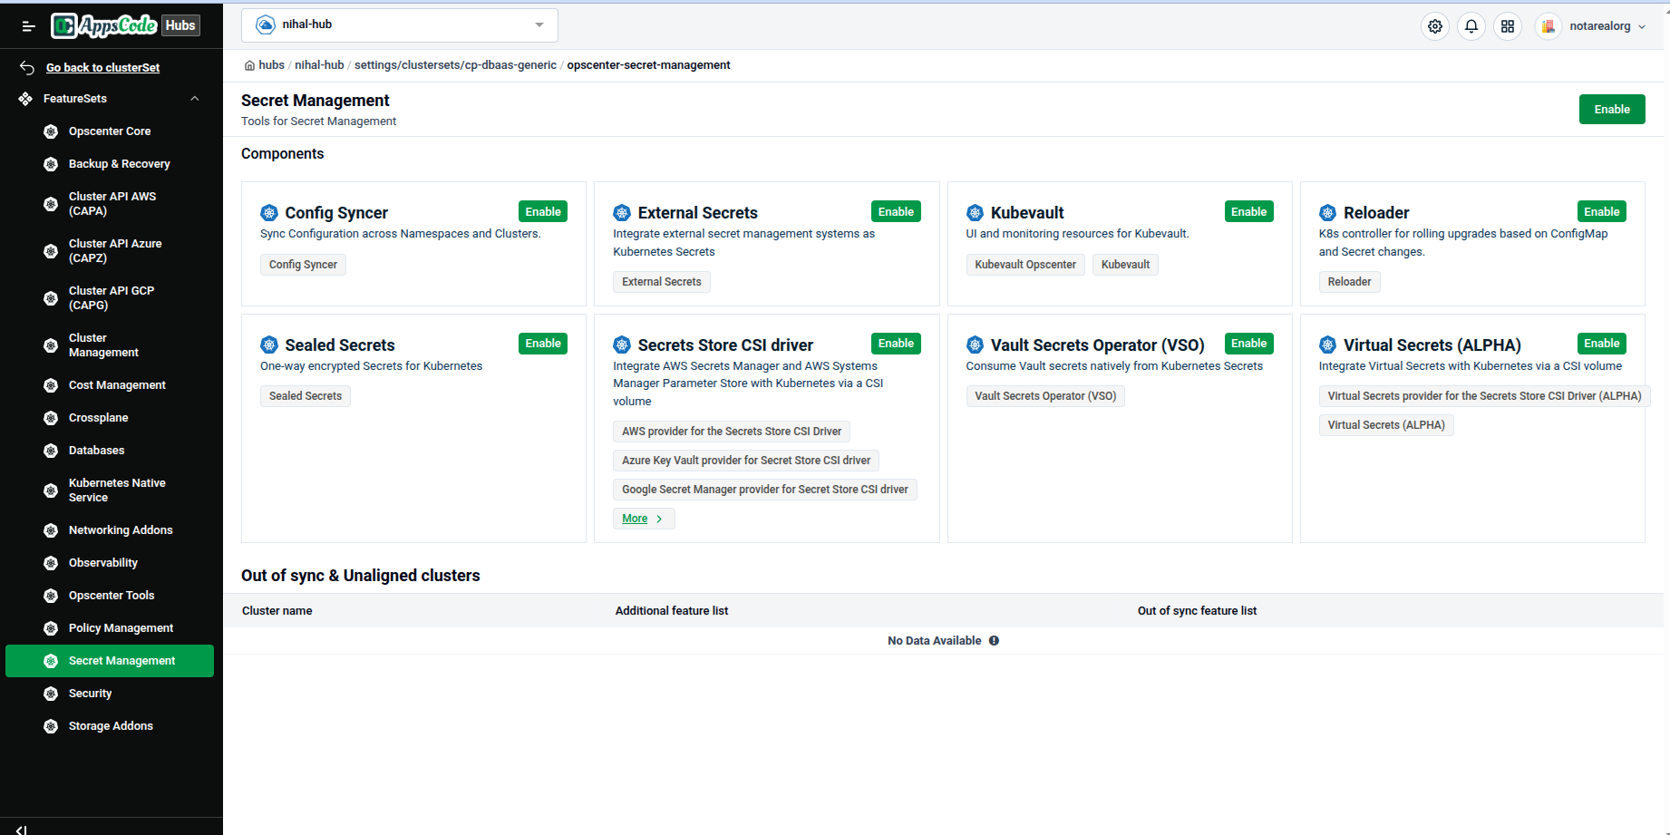Click the Config Syncer card icon

pyautogui.click(x=269, y=213)
